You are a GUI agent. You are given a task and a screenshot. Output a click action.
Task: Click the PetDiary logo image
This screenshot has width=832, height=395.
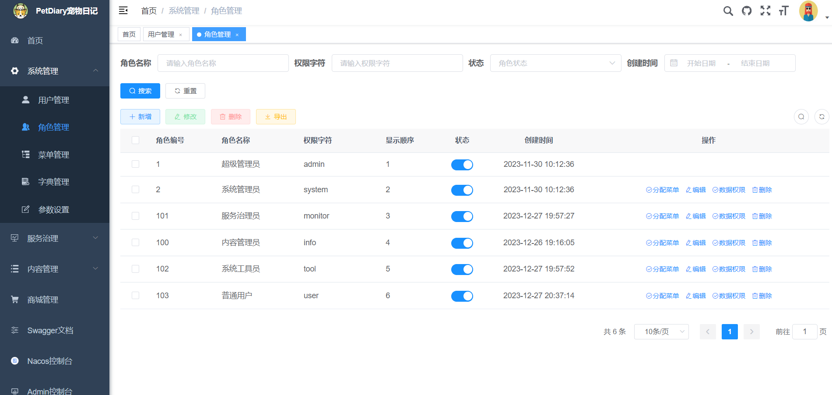[x=20, y=11]
